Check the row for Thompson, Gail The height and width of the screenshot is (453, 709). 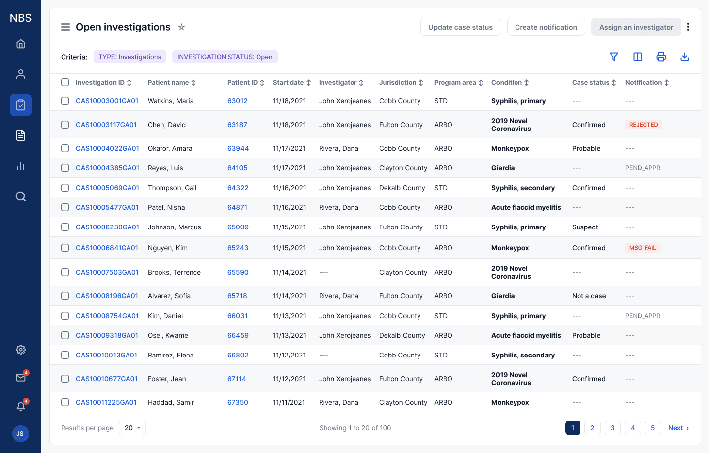tap(65, 188)
